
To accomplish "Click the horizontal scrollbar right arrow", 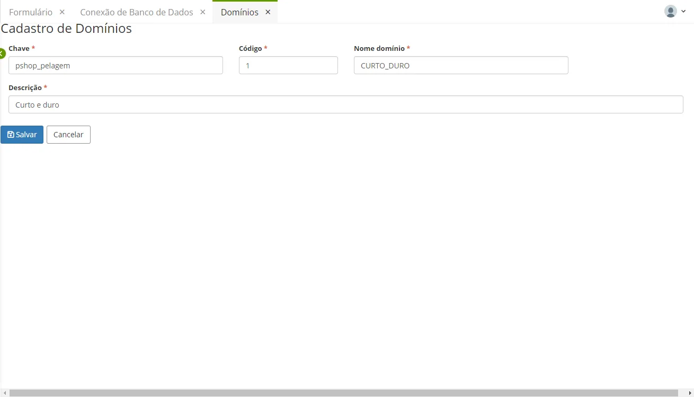I will coord(690,393).
